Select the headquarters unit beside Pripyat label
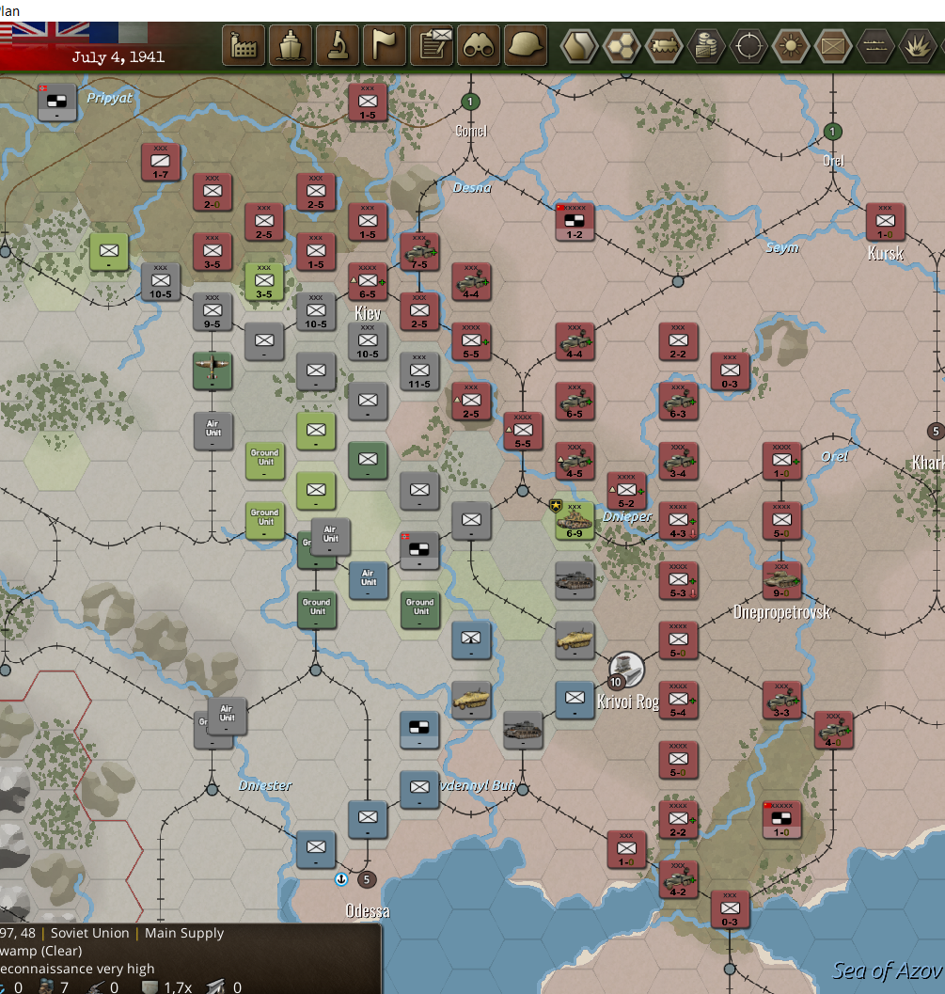 click(x=57, y=102)
